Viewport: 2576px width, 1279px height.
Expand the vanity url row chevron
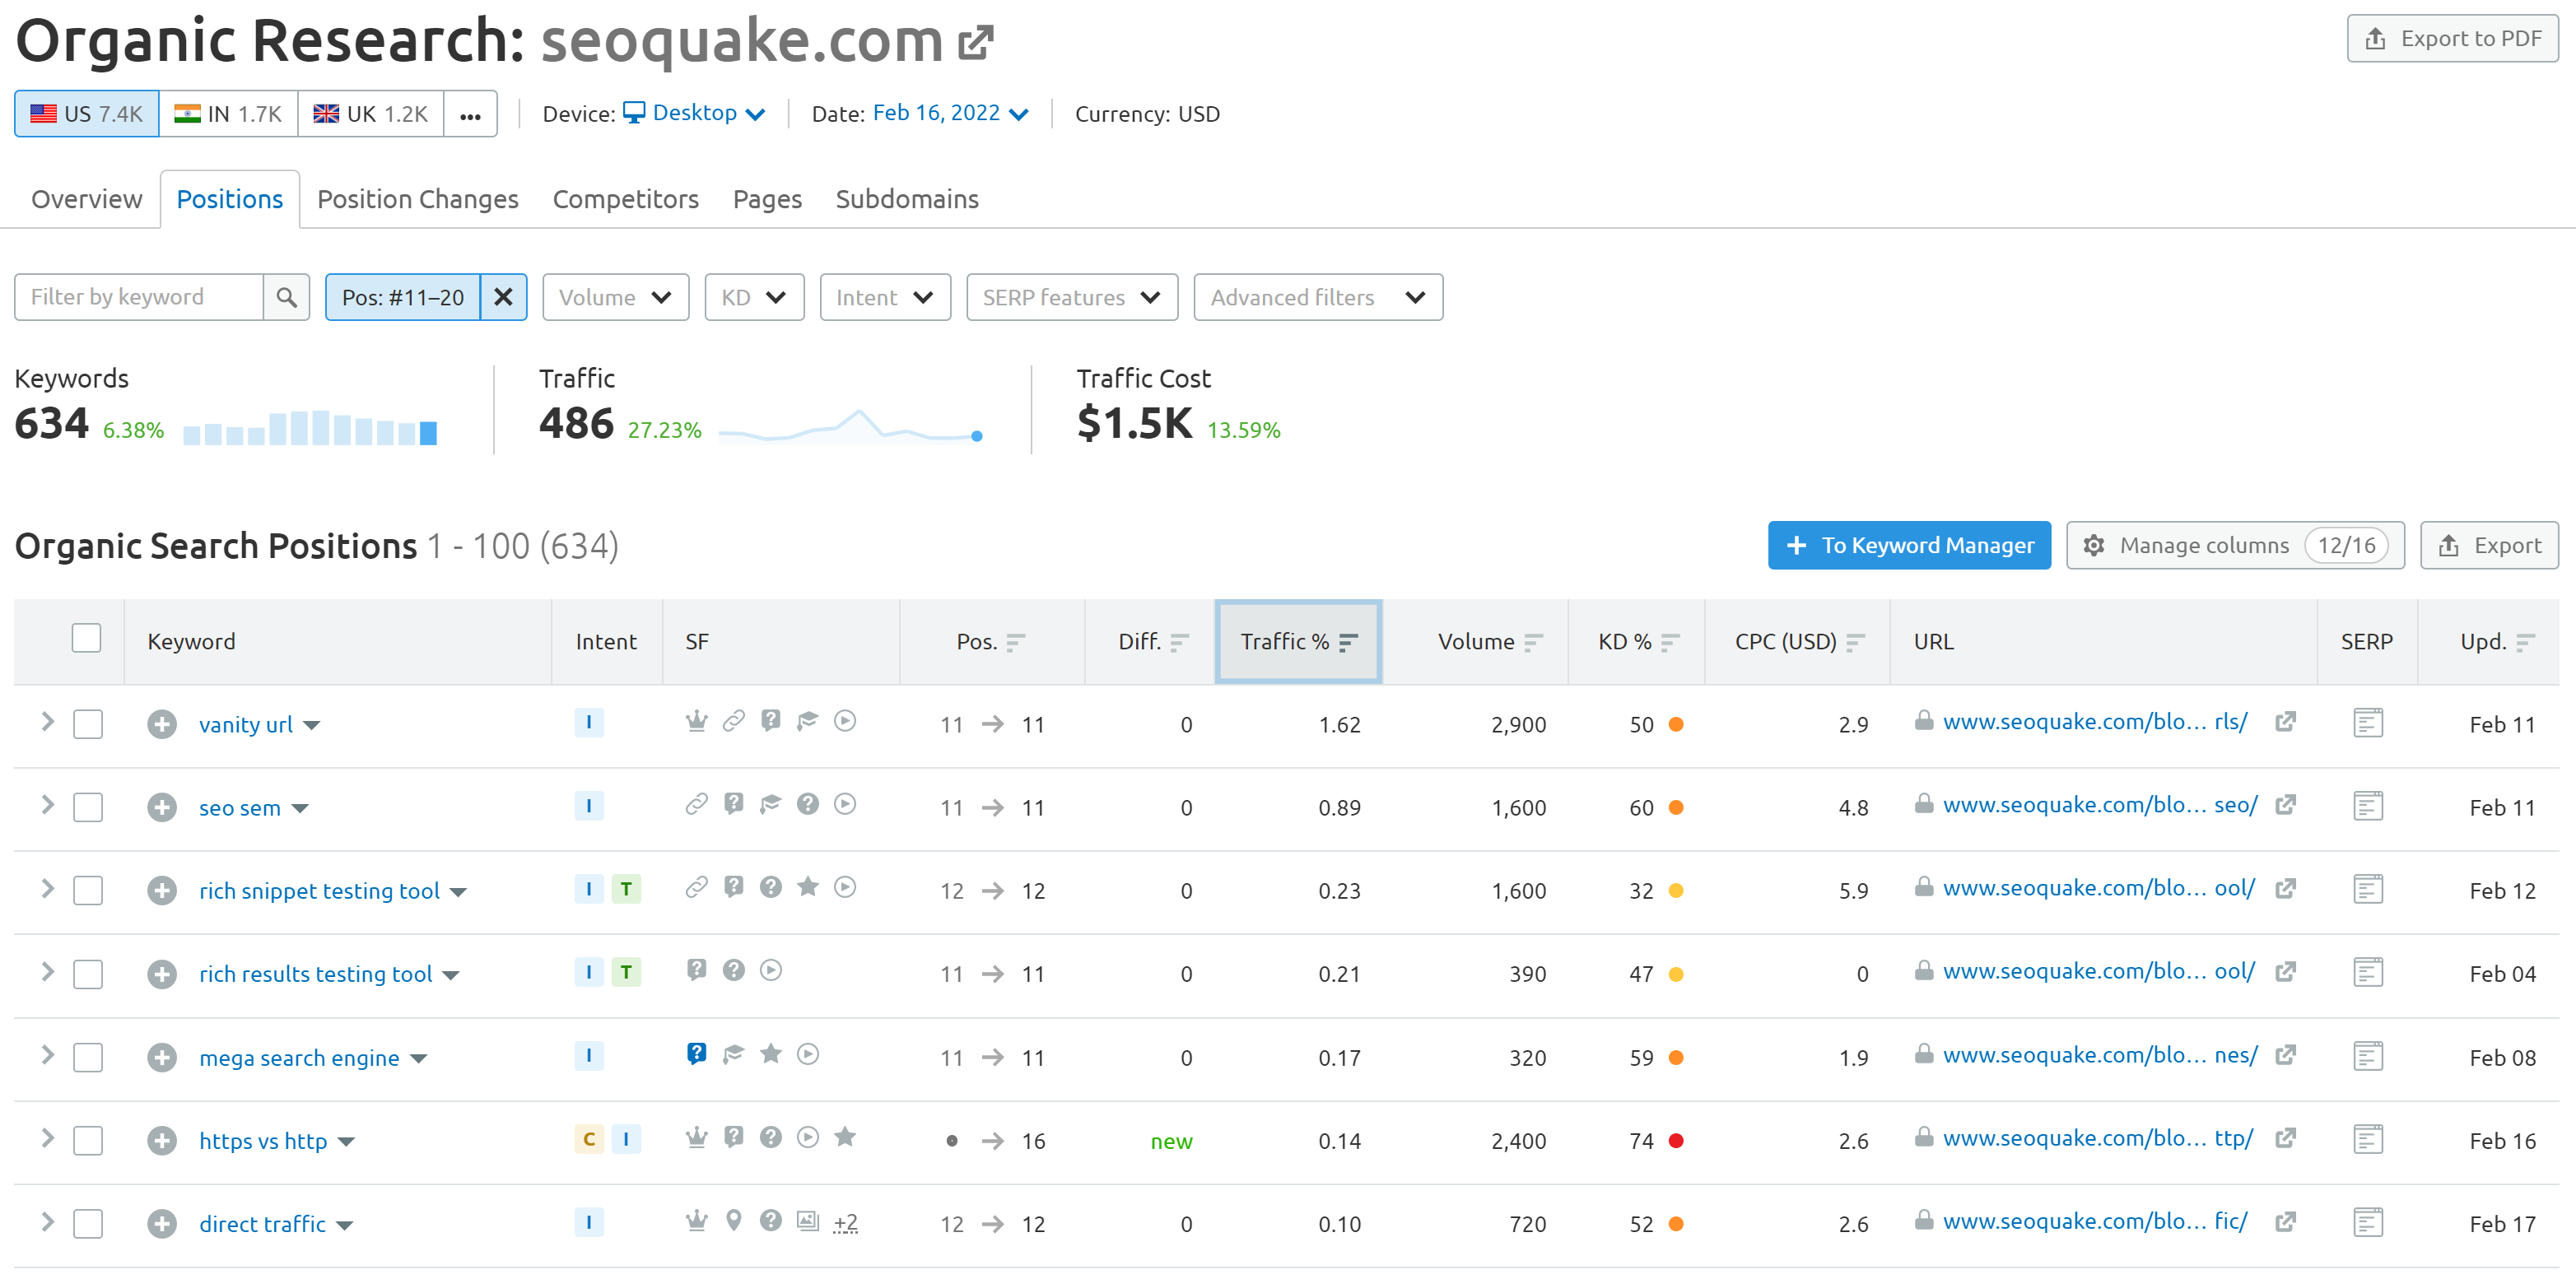46,722
